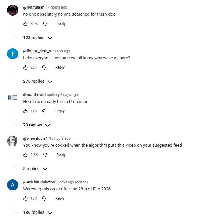
Task: Dislike @floppy_disk_5's comment
Action: click(44, 67)
